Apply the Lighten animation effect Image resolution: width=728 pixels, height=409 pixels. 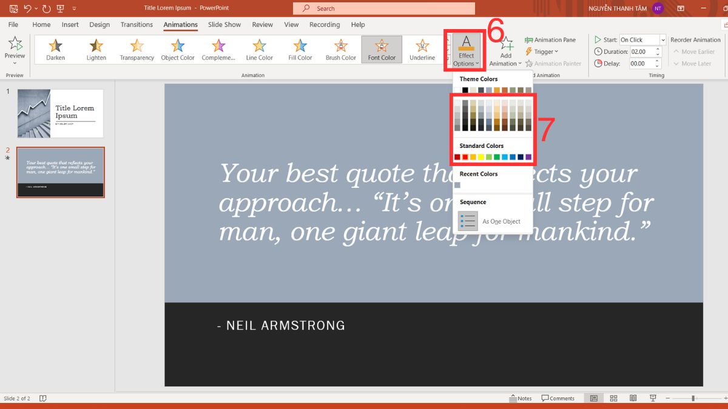tap(96, 48)
